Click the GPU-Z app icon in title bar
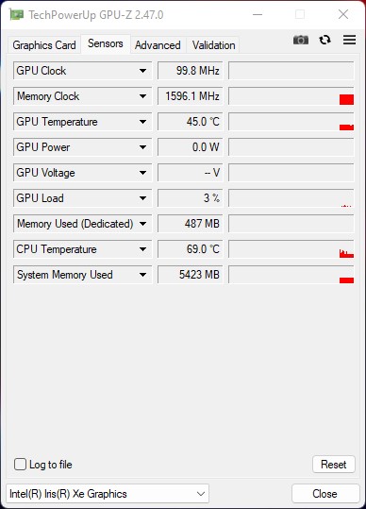The image size is (366, 509). pos(16,14)
